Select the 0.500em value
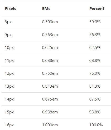Viewport: 111px width, 130px height. (50, 22)
